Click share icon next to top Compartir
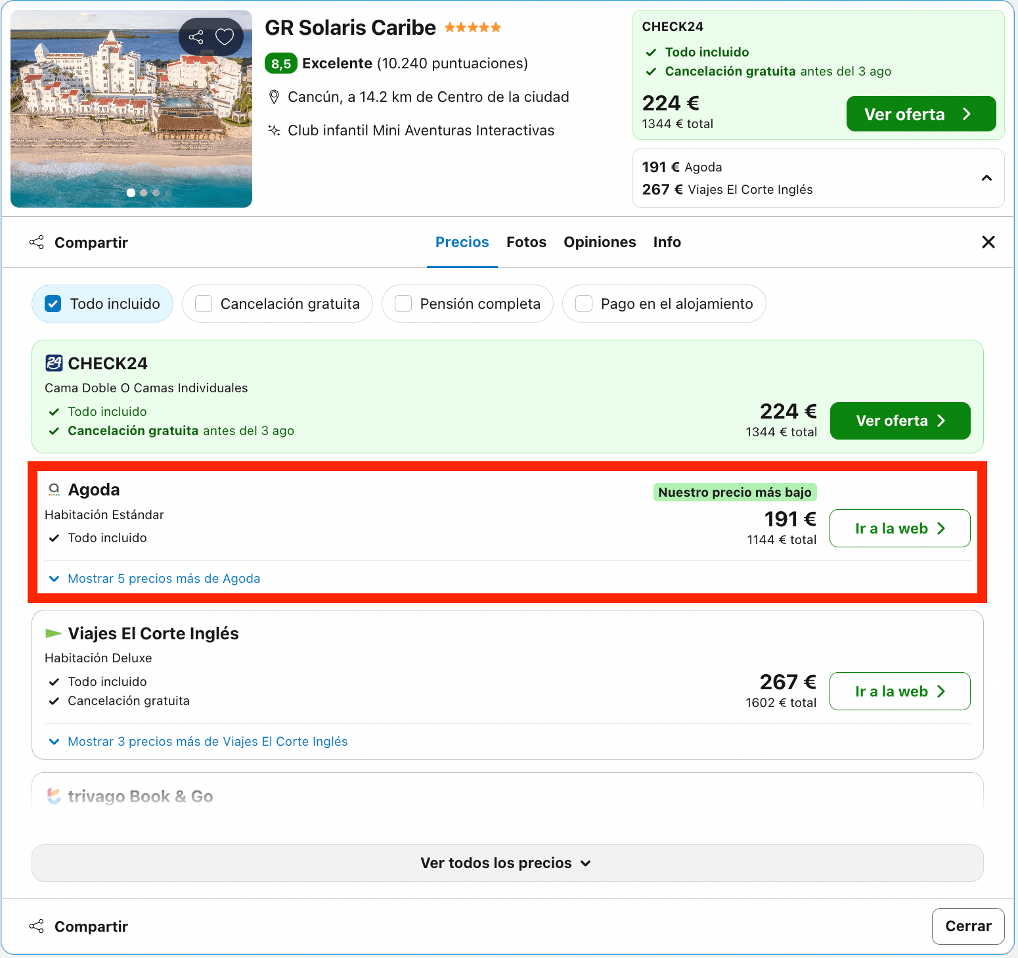The height and width of the screenshot is (958, 1018). pyautogui.click(x=37, y=242)
